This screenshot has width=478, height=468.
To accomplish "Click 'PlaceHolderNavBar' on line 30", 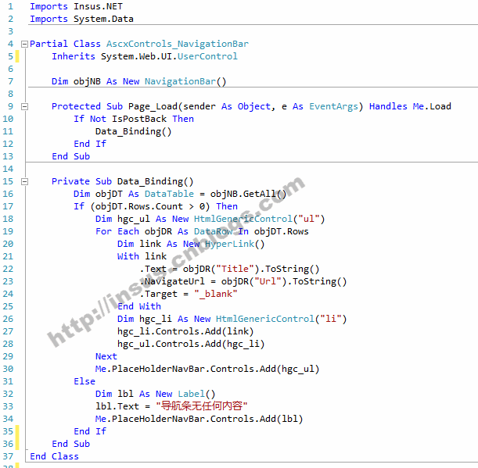I will pyautogui.click(x=158, y=369).
